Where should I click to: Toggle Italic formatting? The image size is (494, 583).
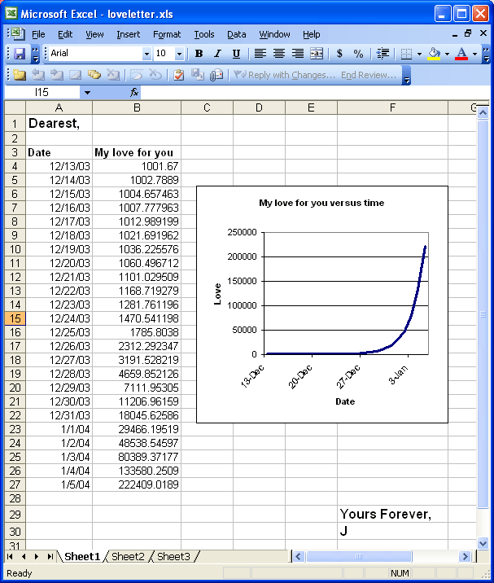pos(217,54)
